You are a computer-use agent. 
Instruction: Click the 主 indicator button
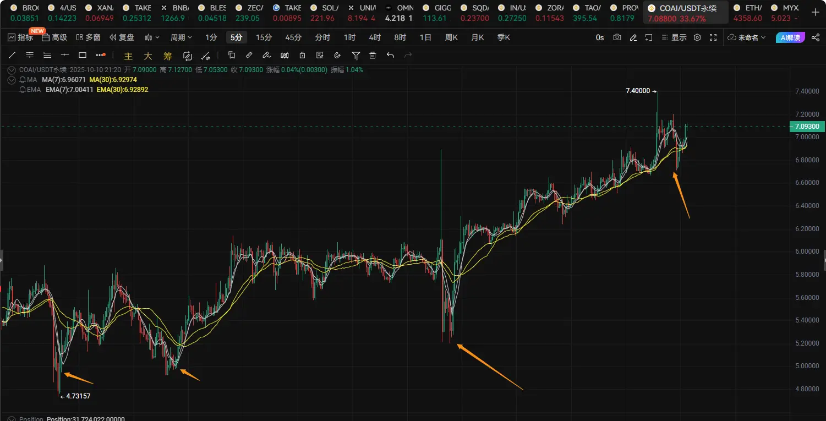click(x=129, y=56)
